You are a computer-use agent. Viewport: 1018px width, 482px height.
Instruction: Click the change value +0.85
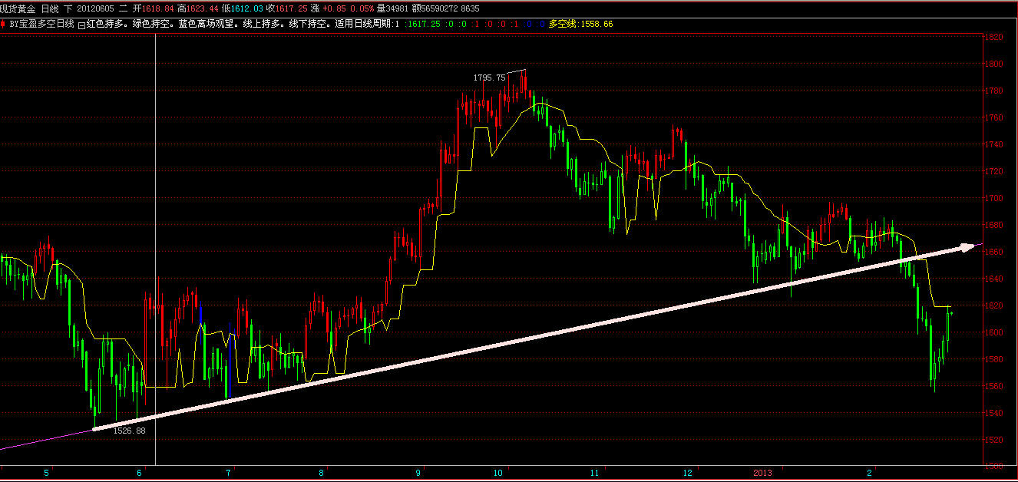coord(335,8)
